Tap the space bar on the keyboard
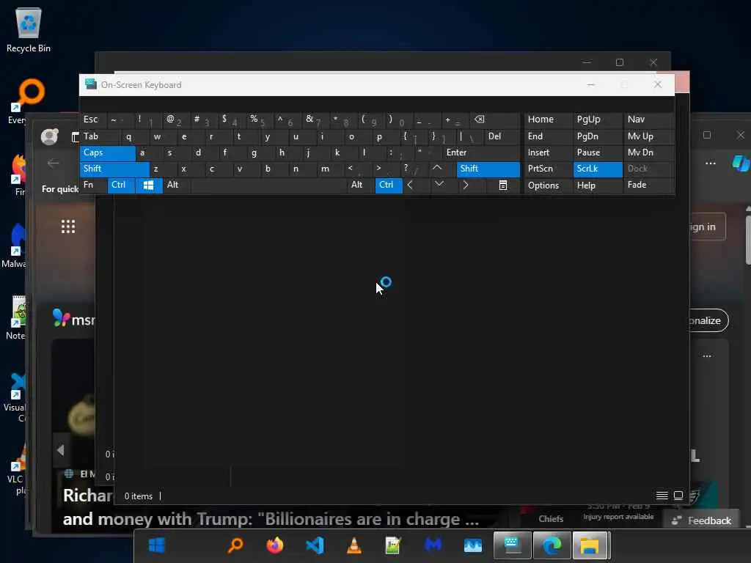This screenshot has width=751, height=563. tap(268, 185)
